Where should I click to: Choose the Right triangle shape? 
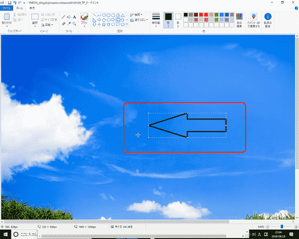(x=94, y=19)
